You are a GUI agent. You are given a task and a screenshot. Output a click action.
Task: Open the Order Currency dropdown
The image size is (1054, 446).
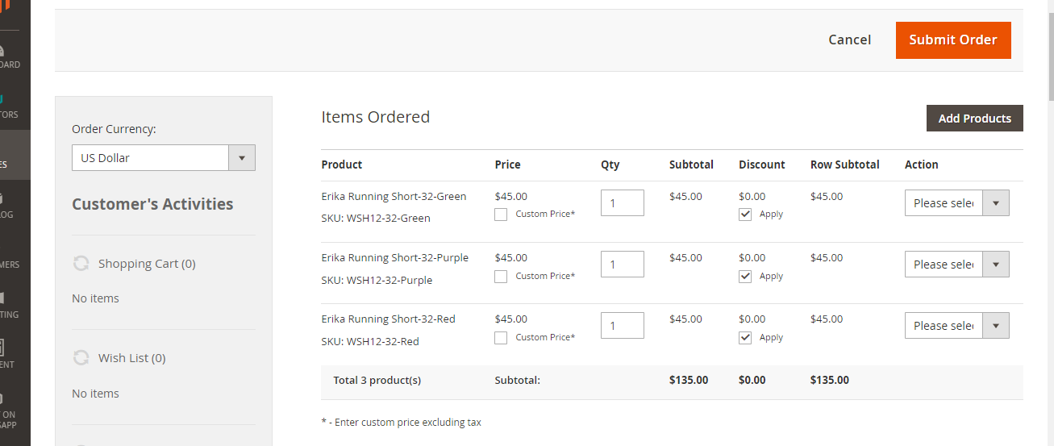point(163,158)
